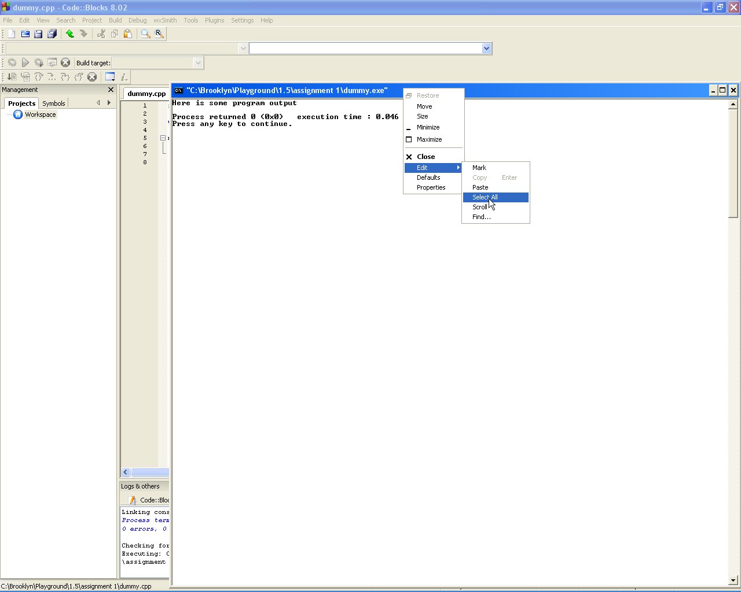Image resolution: width=741 pixels, height=592 pixels.
Task: Select Move in console system menu
Action: tap(433, 106)
